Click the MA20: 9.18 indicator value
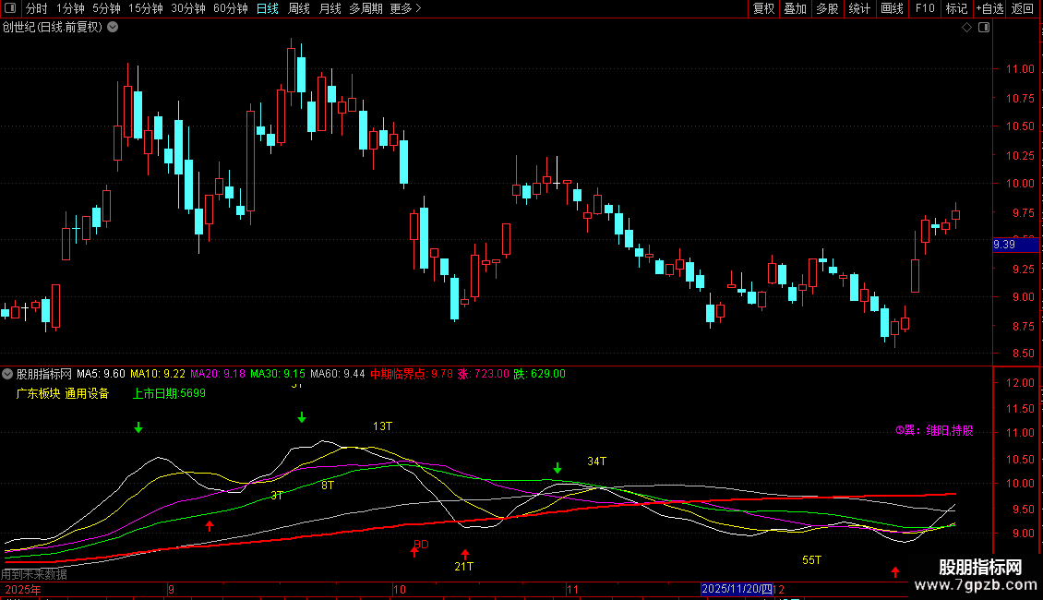 coord(218,374)
